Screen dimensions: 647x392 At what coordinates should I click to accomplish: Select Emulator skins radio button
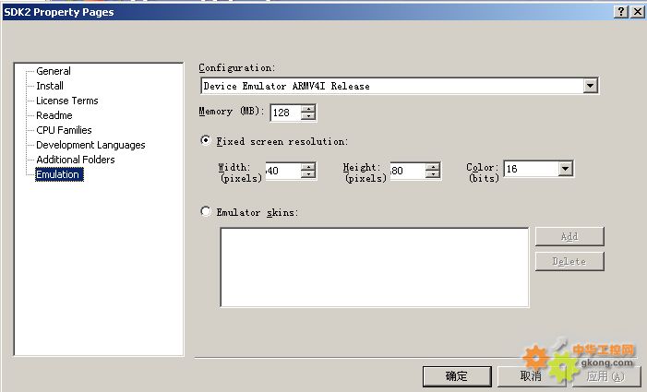(205, 211)
